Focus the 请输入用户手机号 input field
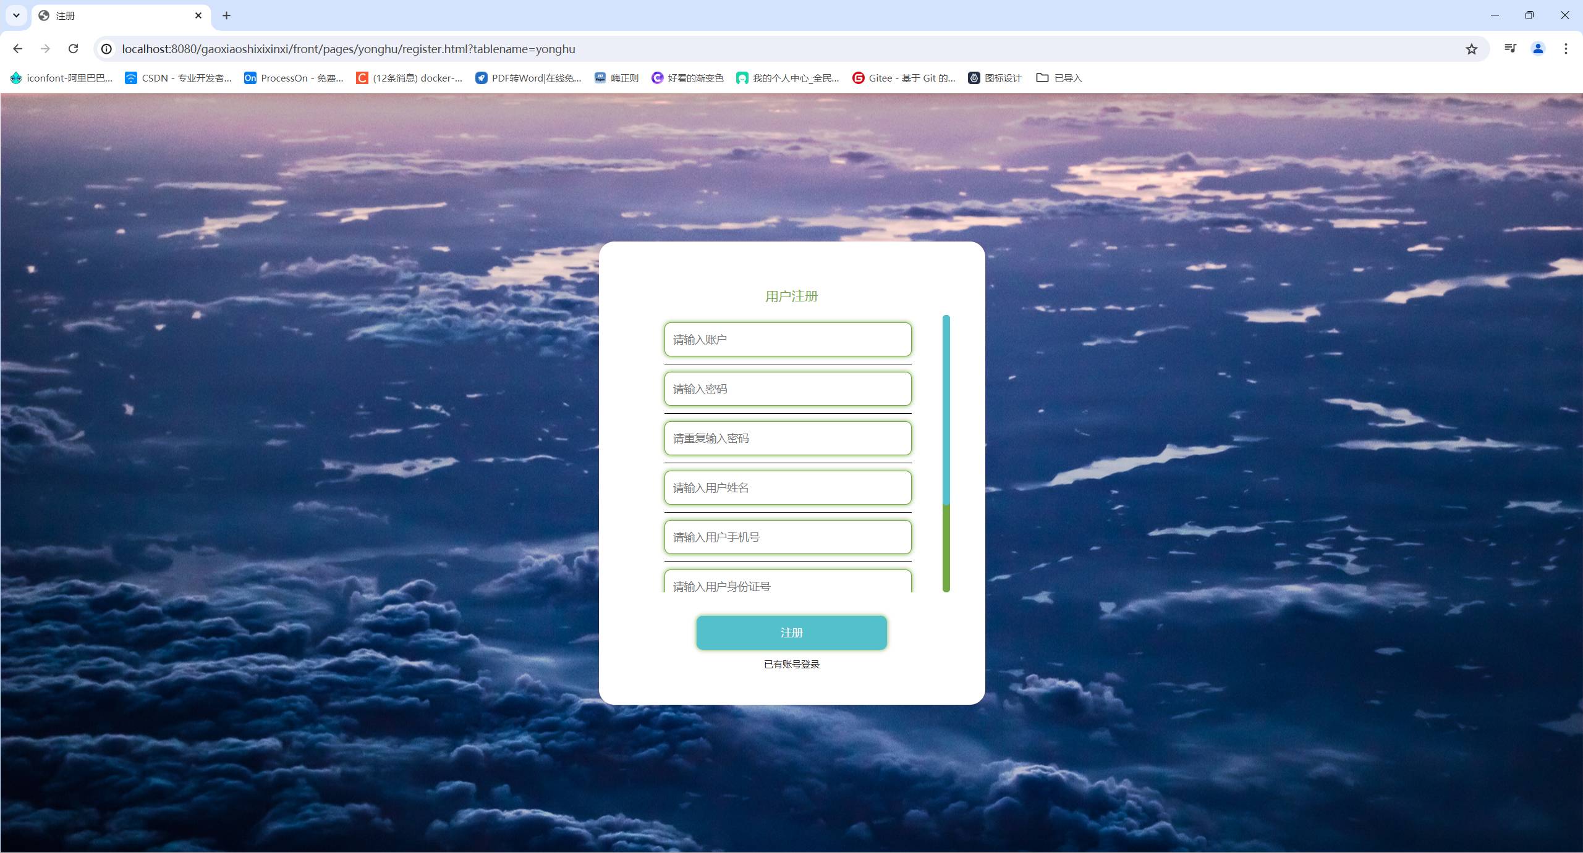This screenshot has width=1583, height=853. [787, 537]
